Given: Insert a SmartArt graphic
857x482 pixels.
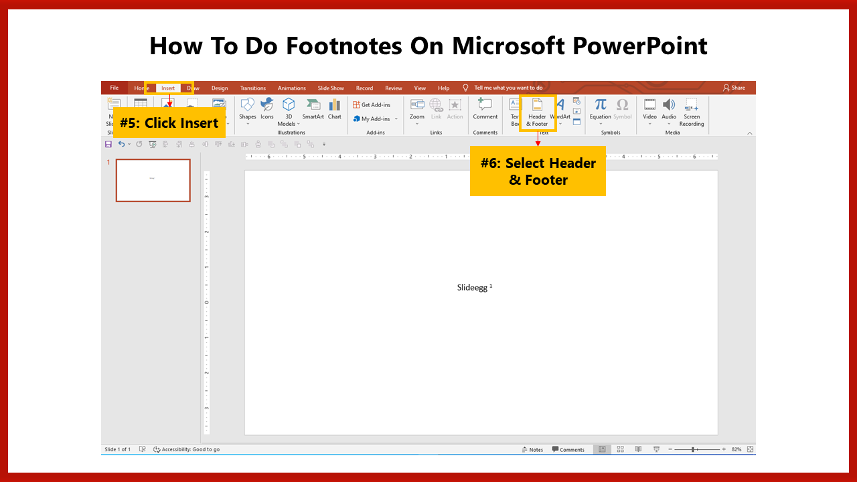Looking at the screenshot, I should coord(313,108).
